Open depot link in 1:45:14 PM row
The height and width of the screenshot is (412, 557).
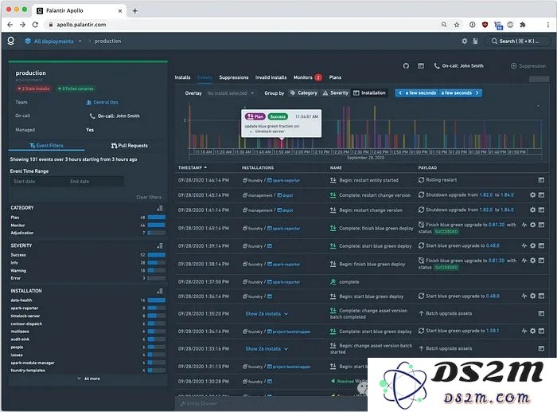pyautogui.click(x=285, y=195)
